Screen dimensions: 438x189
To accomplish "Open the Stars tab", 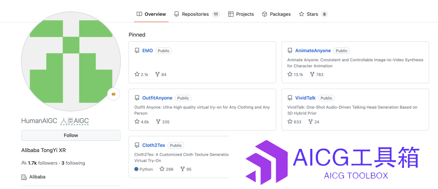I will (x=313, y=14).
